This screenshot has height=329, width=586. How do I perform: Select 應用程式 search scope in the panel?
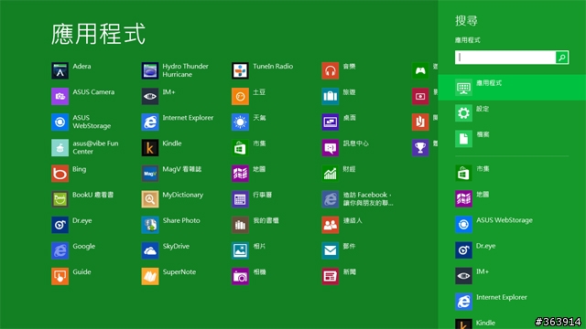(512, 88)
